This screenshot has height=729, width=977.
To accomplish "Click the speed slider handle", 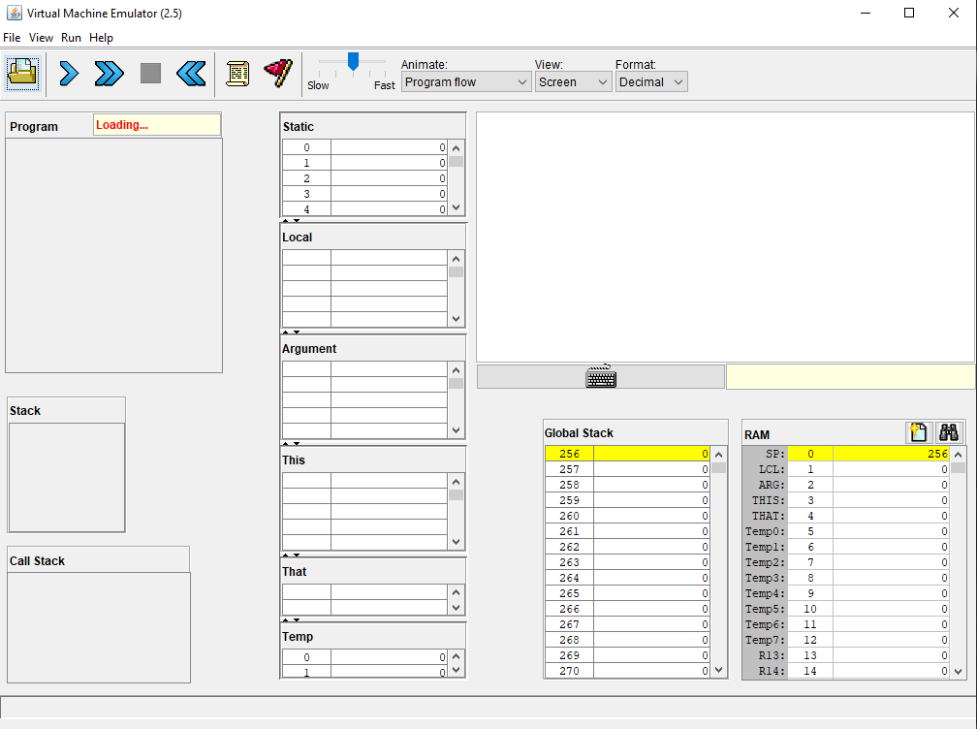I will coord(353,62).
